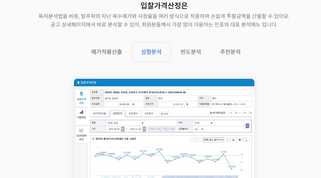The width and height of the screenshot is (321, 178).
Task: Open the 지역 전체 dropdown
Action: coord(203,123)
